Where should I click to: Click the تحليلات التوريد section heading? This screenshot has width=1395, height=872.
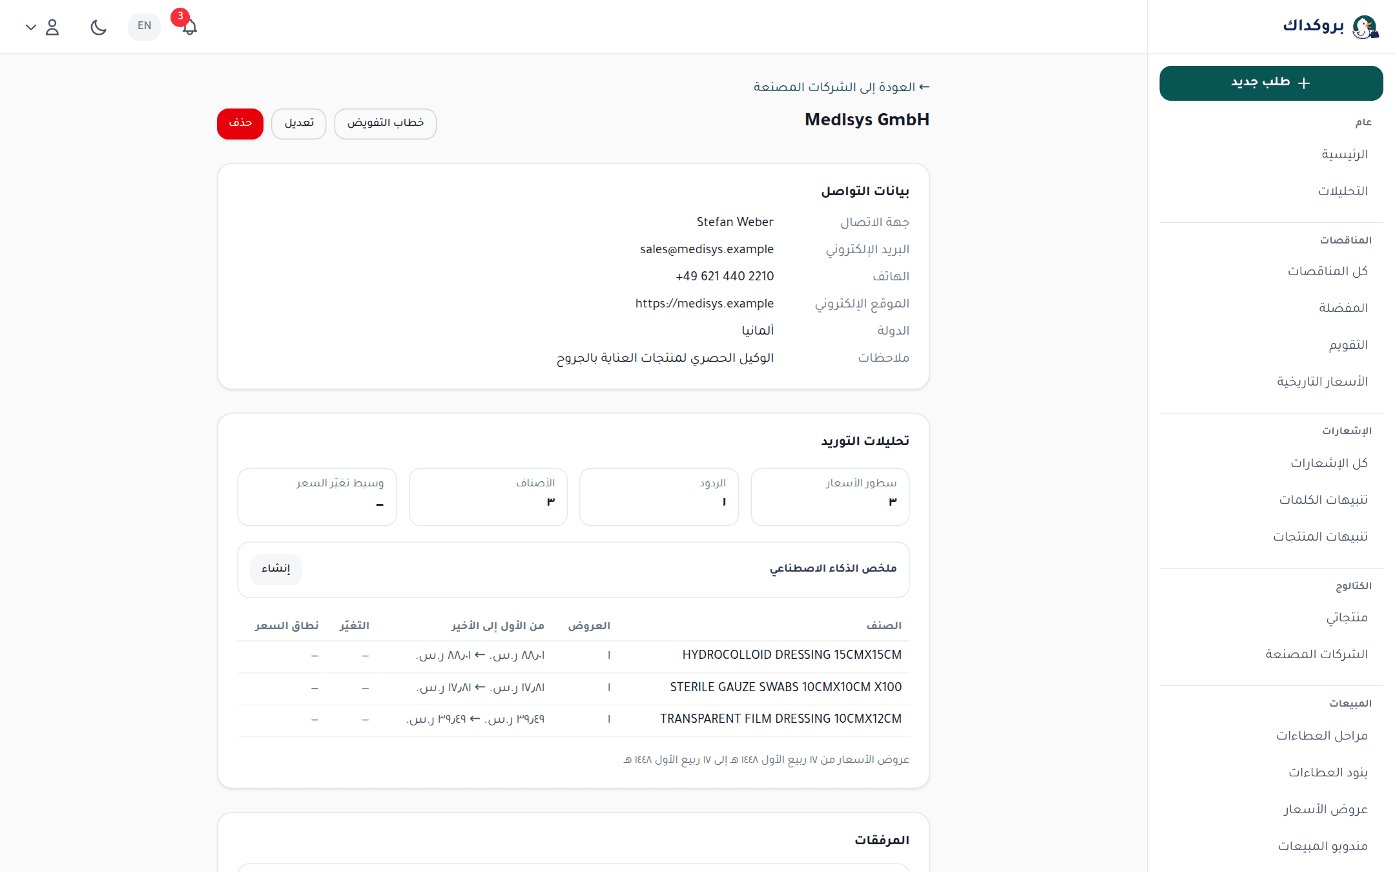pyautogui.click(x=865, y=441)
